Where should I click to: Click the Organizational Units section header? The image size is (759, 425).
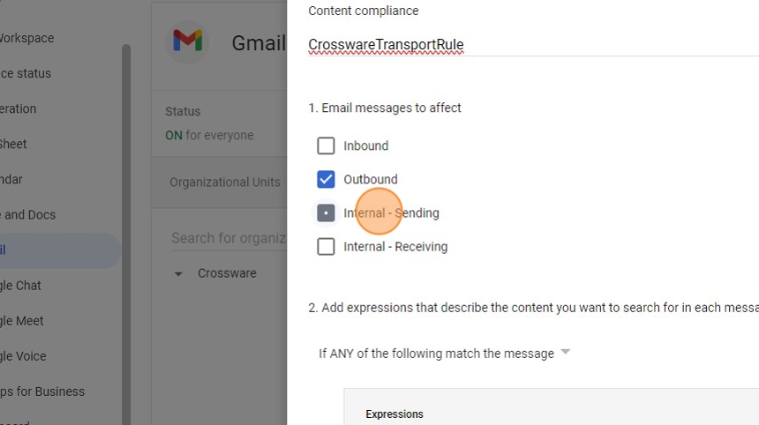point(224,183)
